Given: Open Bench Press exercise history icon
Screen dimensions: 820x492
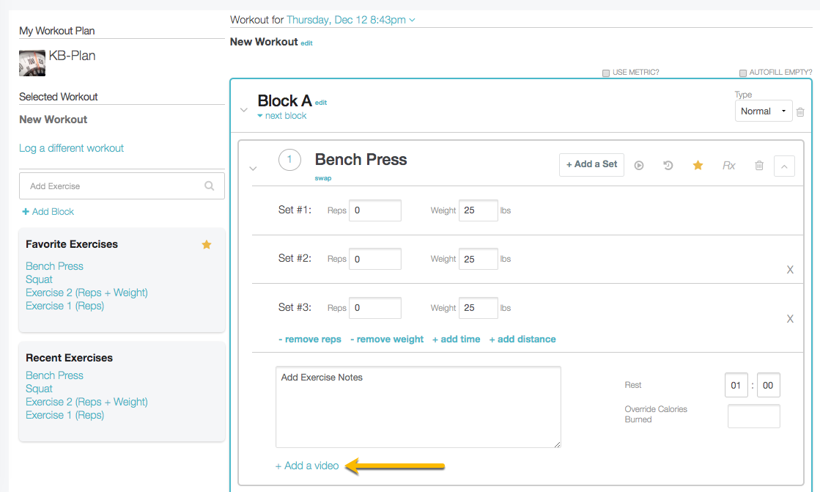Looking at the screenshot, I should (668, 166).
